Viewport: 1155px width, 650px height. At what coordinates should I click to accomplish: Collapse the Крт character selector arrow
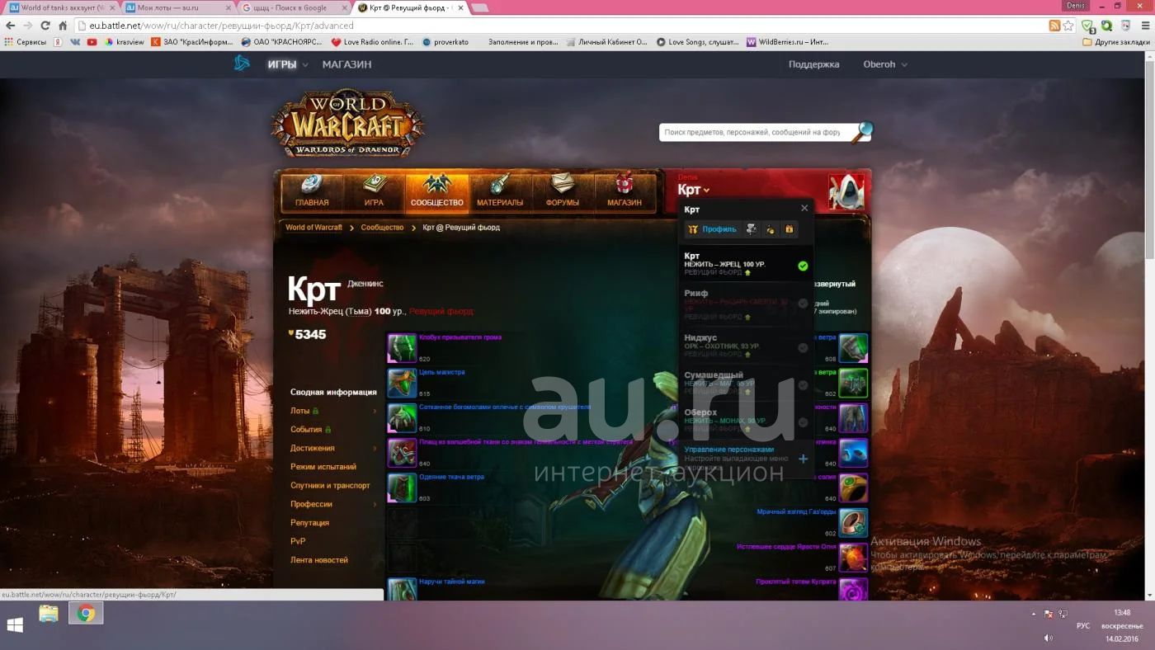coord(706,191)
